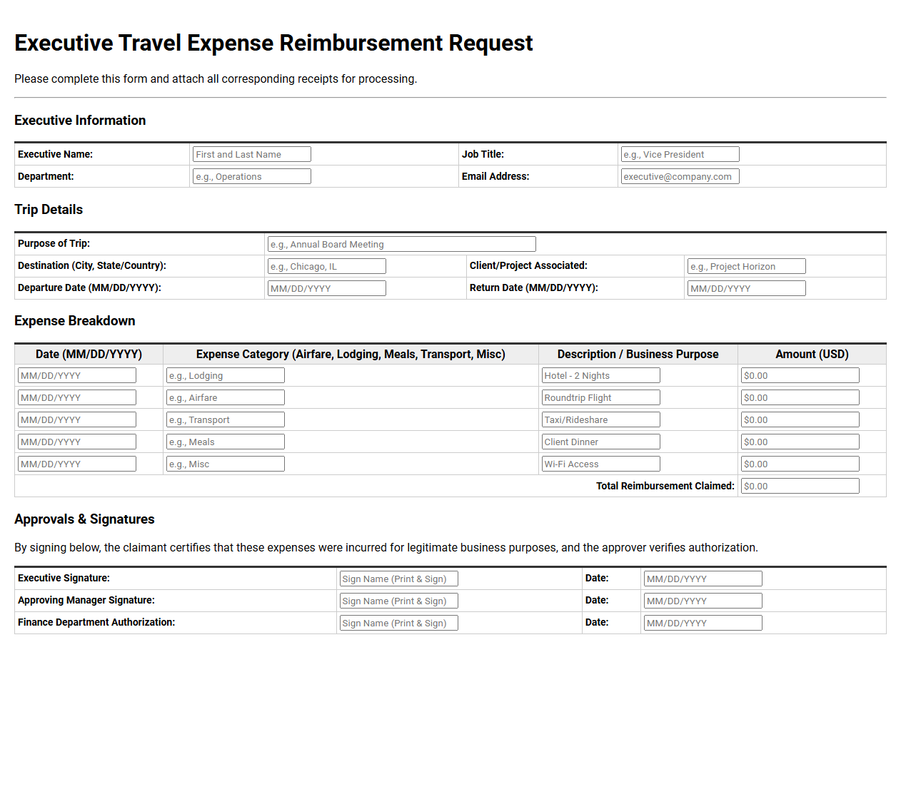Click the 'Description / Business Purpose' column header

pos(638,354)
